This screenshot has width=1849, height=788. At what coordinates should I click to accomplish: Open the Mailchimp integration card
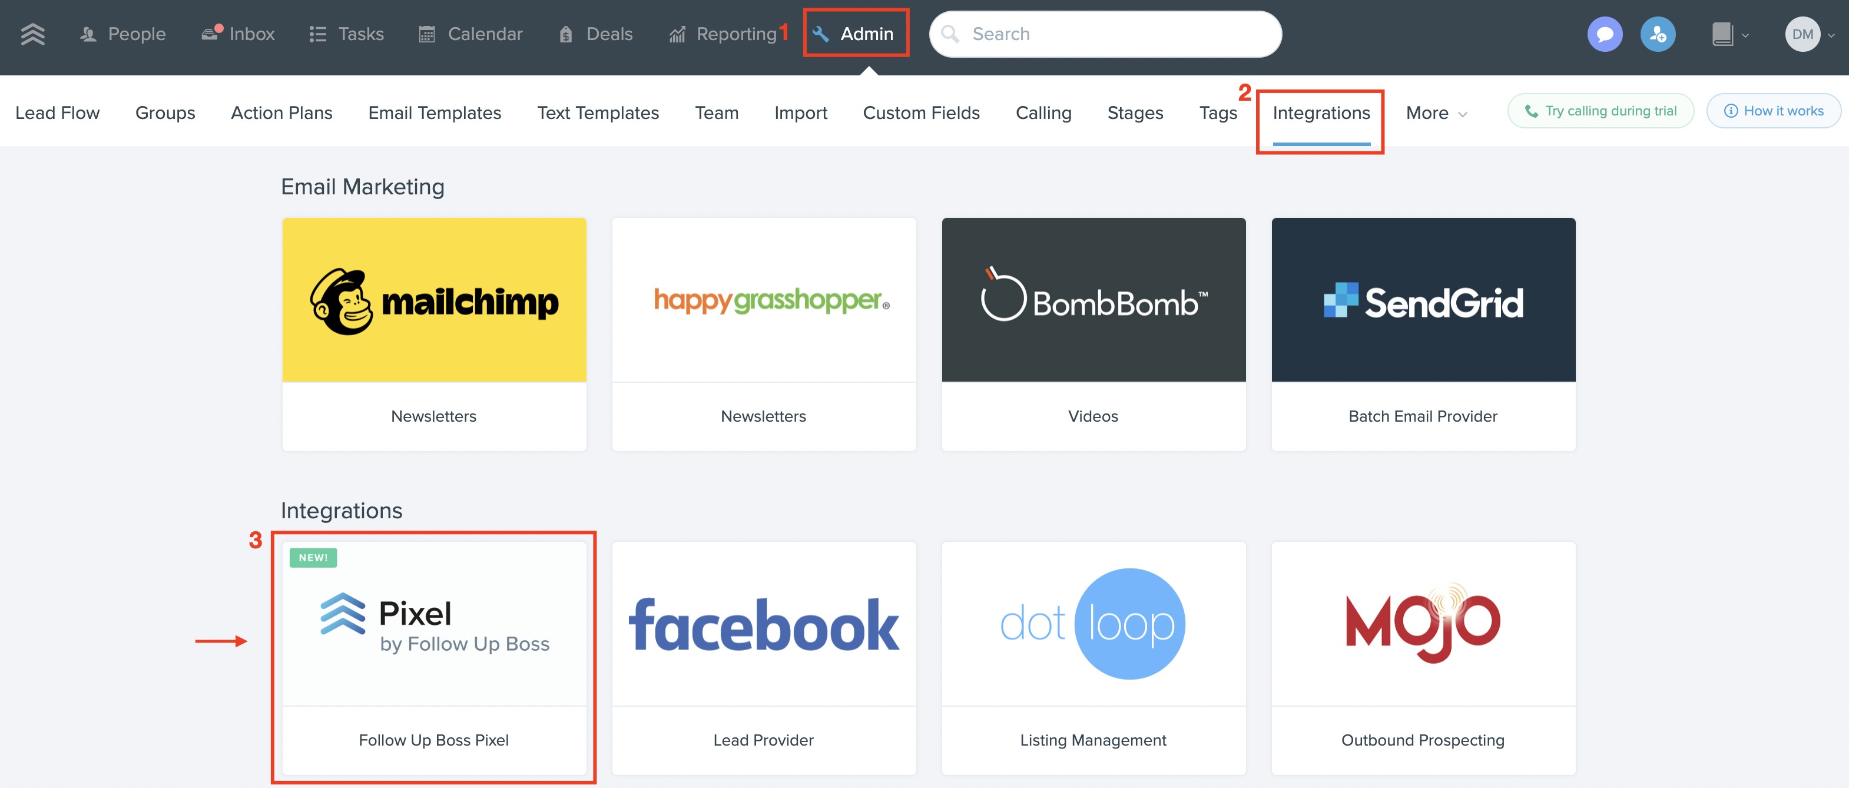click(x=434, y=335)
